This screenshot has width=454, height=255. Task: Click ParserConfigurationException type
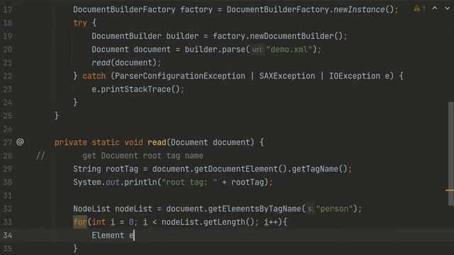coord(180,76)
